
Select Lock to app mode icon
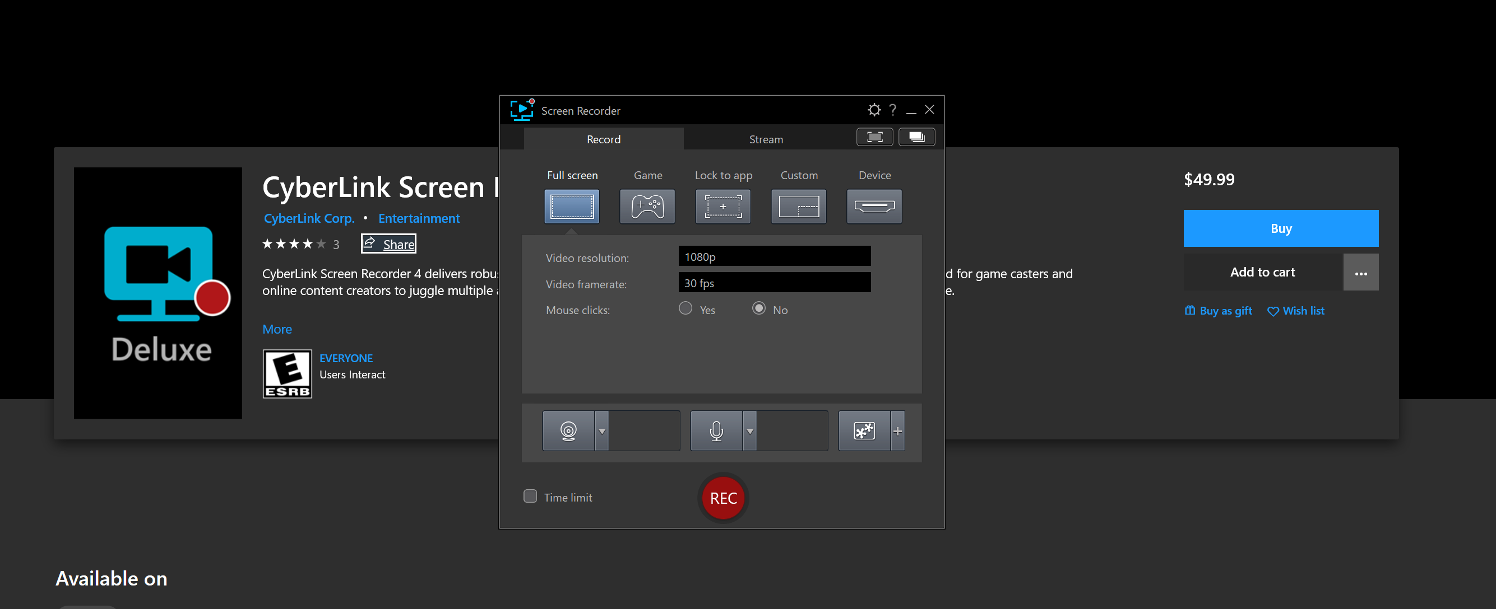click(722, 207)
